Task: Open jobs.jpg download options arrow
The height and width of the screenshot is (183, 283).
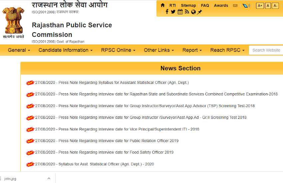Action: [x=49, y=179]
